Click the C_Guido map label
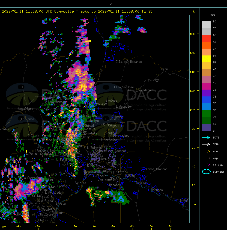Screen dimensions: 227x230 33,136
